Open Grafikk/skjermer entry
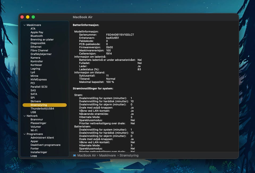The width and height of the screenshot is (255, 173). [x=41, y=54]
